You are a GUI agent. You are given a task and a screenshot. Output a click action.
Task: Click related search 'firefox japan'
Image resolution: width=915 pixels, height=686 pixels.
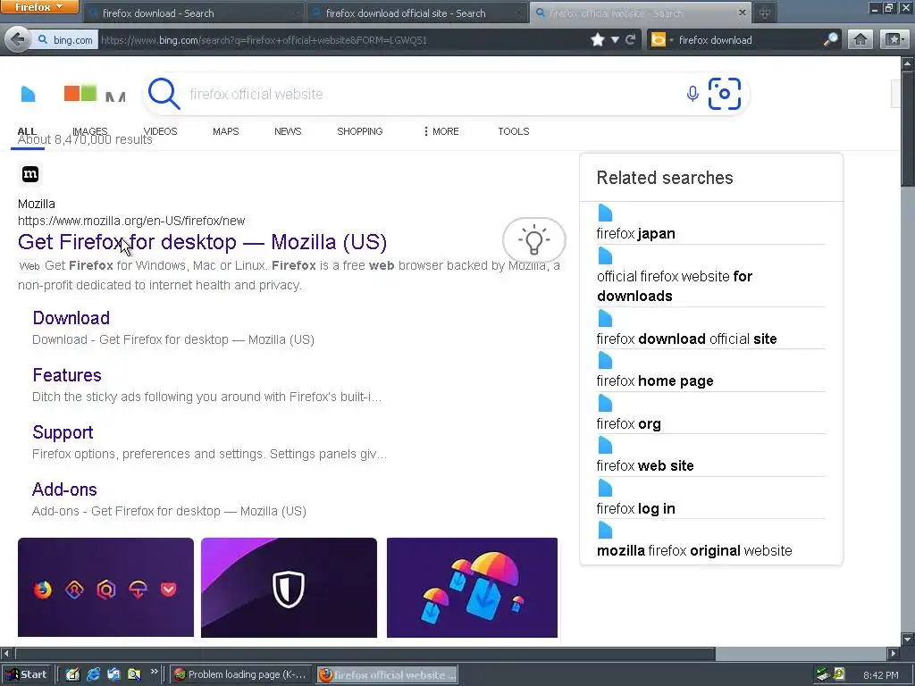point(635,233)
